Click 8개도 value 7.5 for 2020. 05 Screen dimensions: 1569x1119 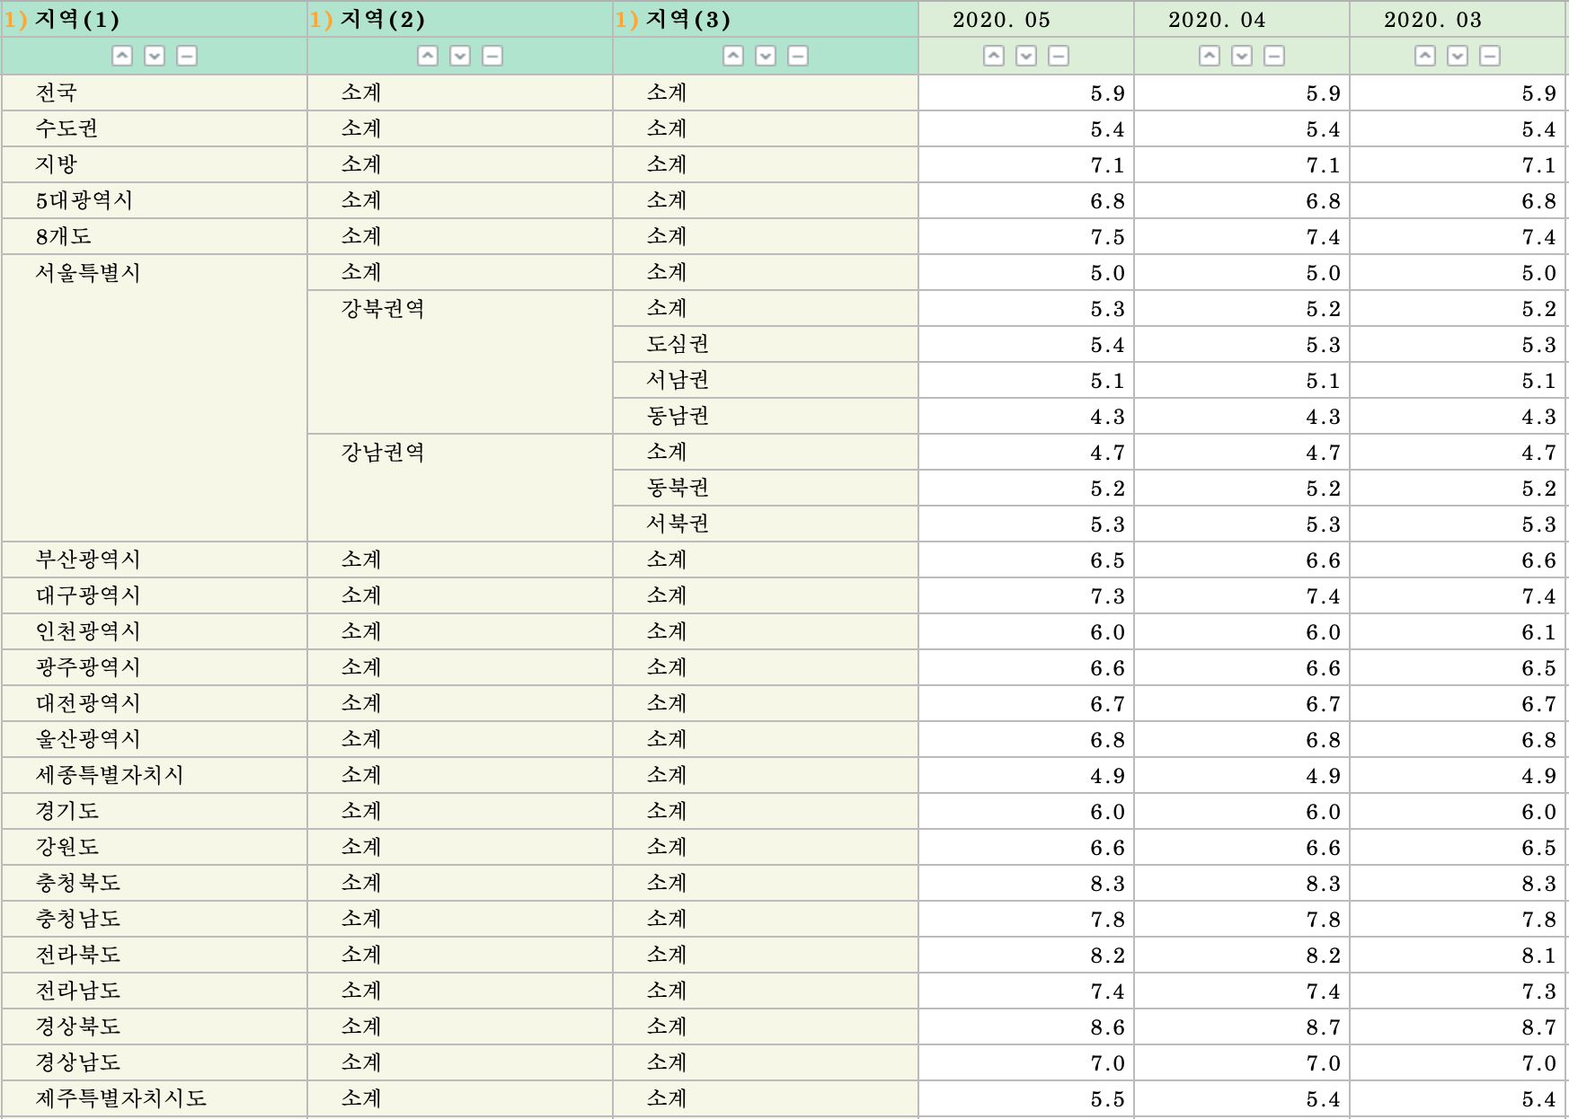click(1107, 237)
